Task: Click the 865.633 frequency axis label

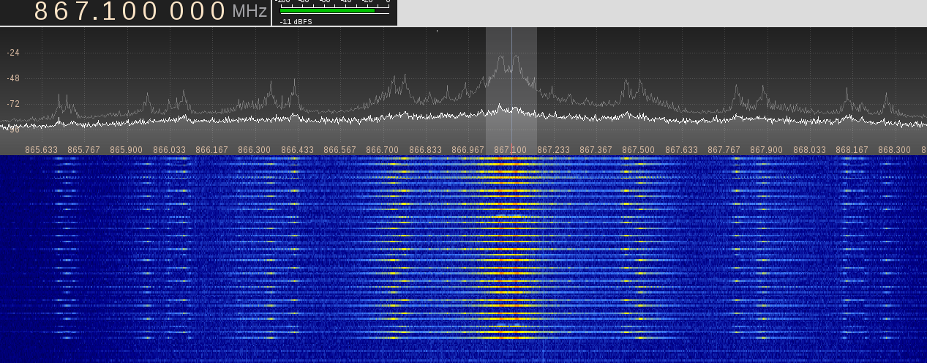Action: coord(41,150)
